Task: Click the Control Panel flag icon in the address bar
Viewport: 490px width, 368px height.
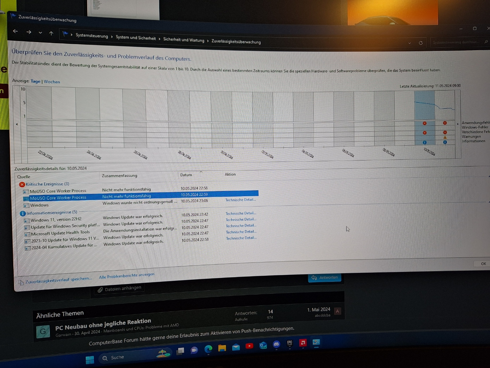Action: point(65,34)
